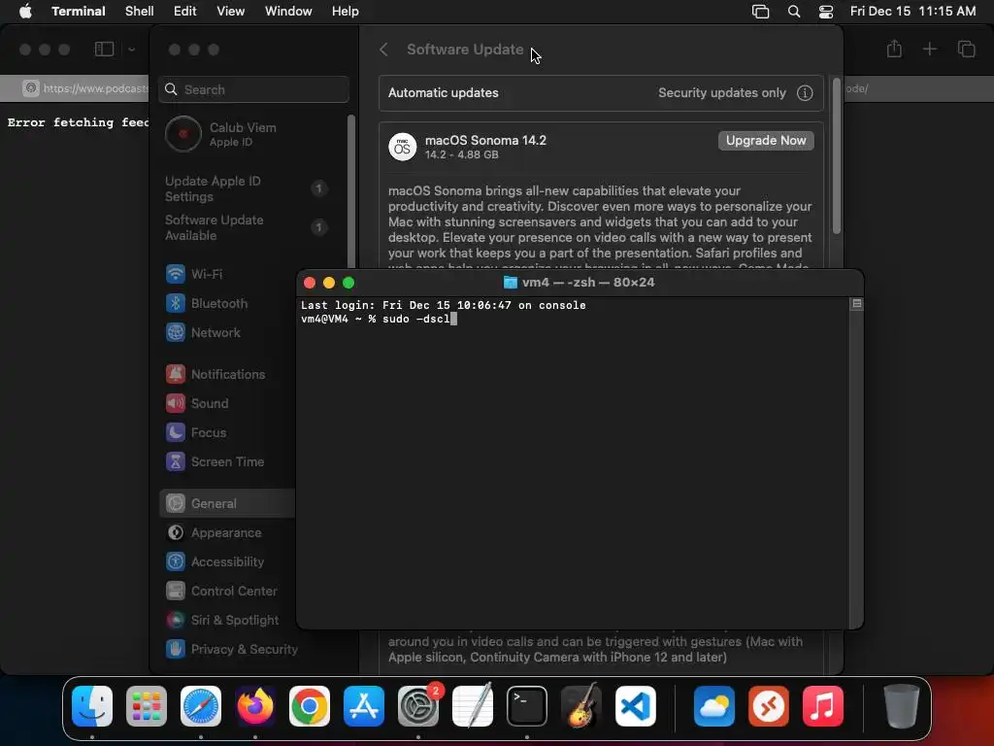The width and height of the screenshot is (994, 746).
Task: Click the menu bar date and time
Action: point(912,12)
